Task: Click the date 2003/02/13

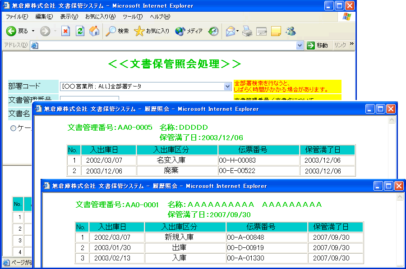Action: tap(112, 258)
